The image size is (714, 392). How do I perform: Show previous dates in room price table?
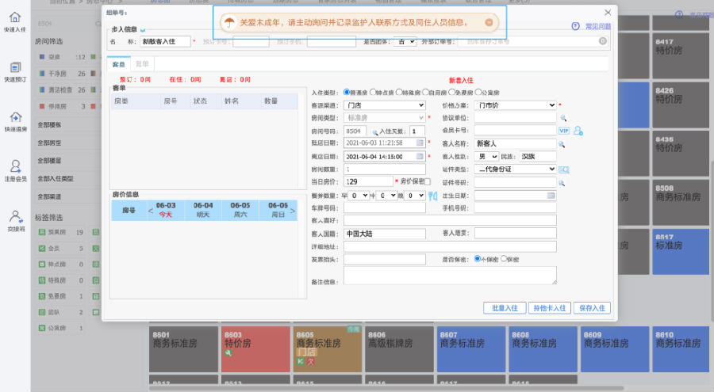point(150,211)
